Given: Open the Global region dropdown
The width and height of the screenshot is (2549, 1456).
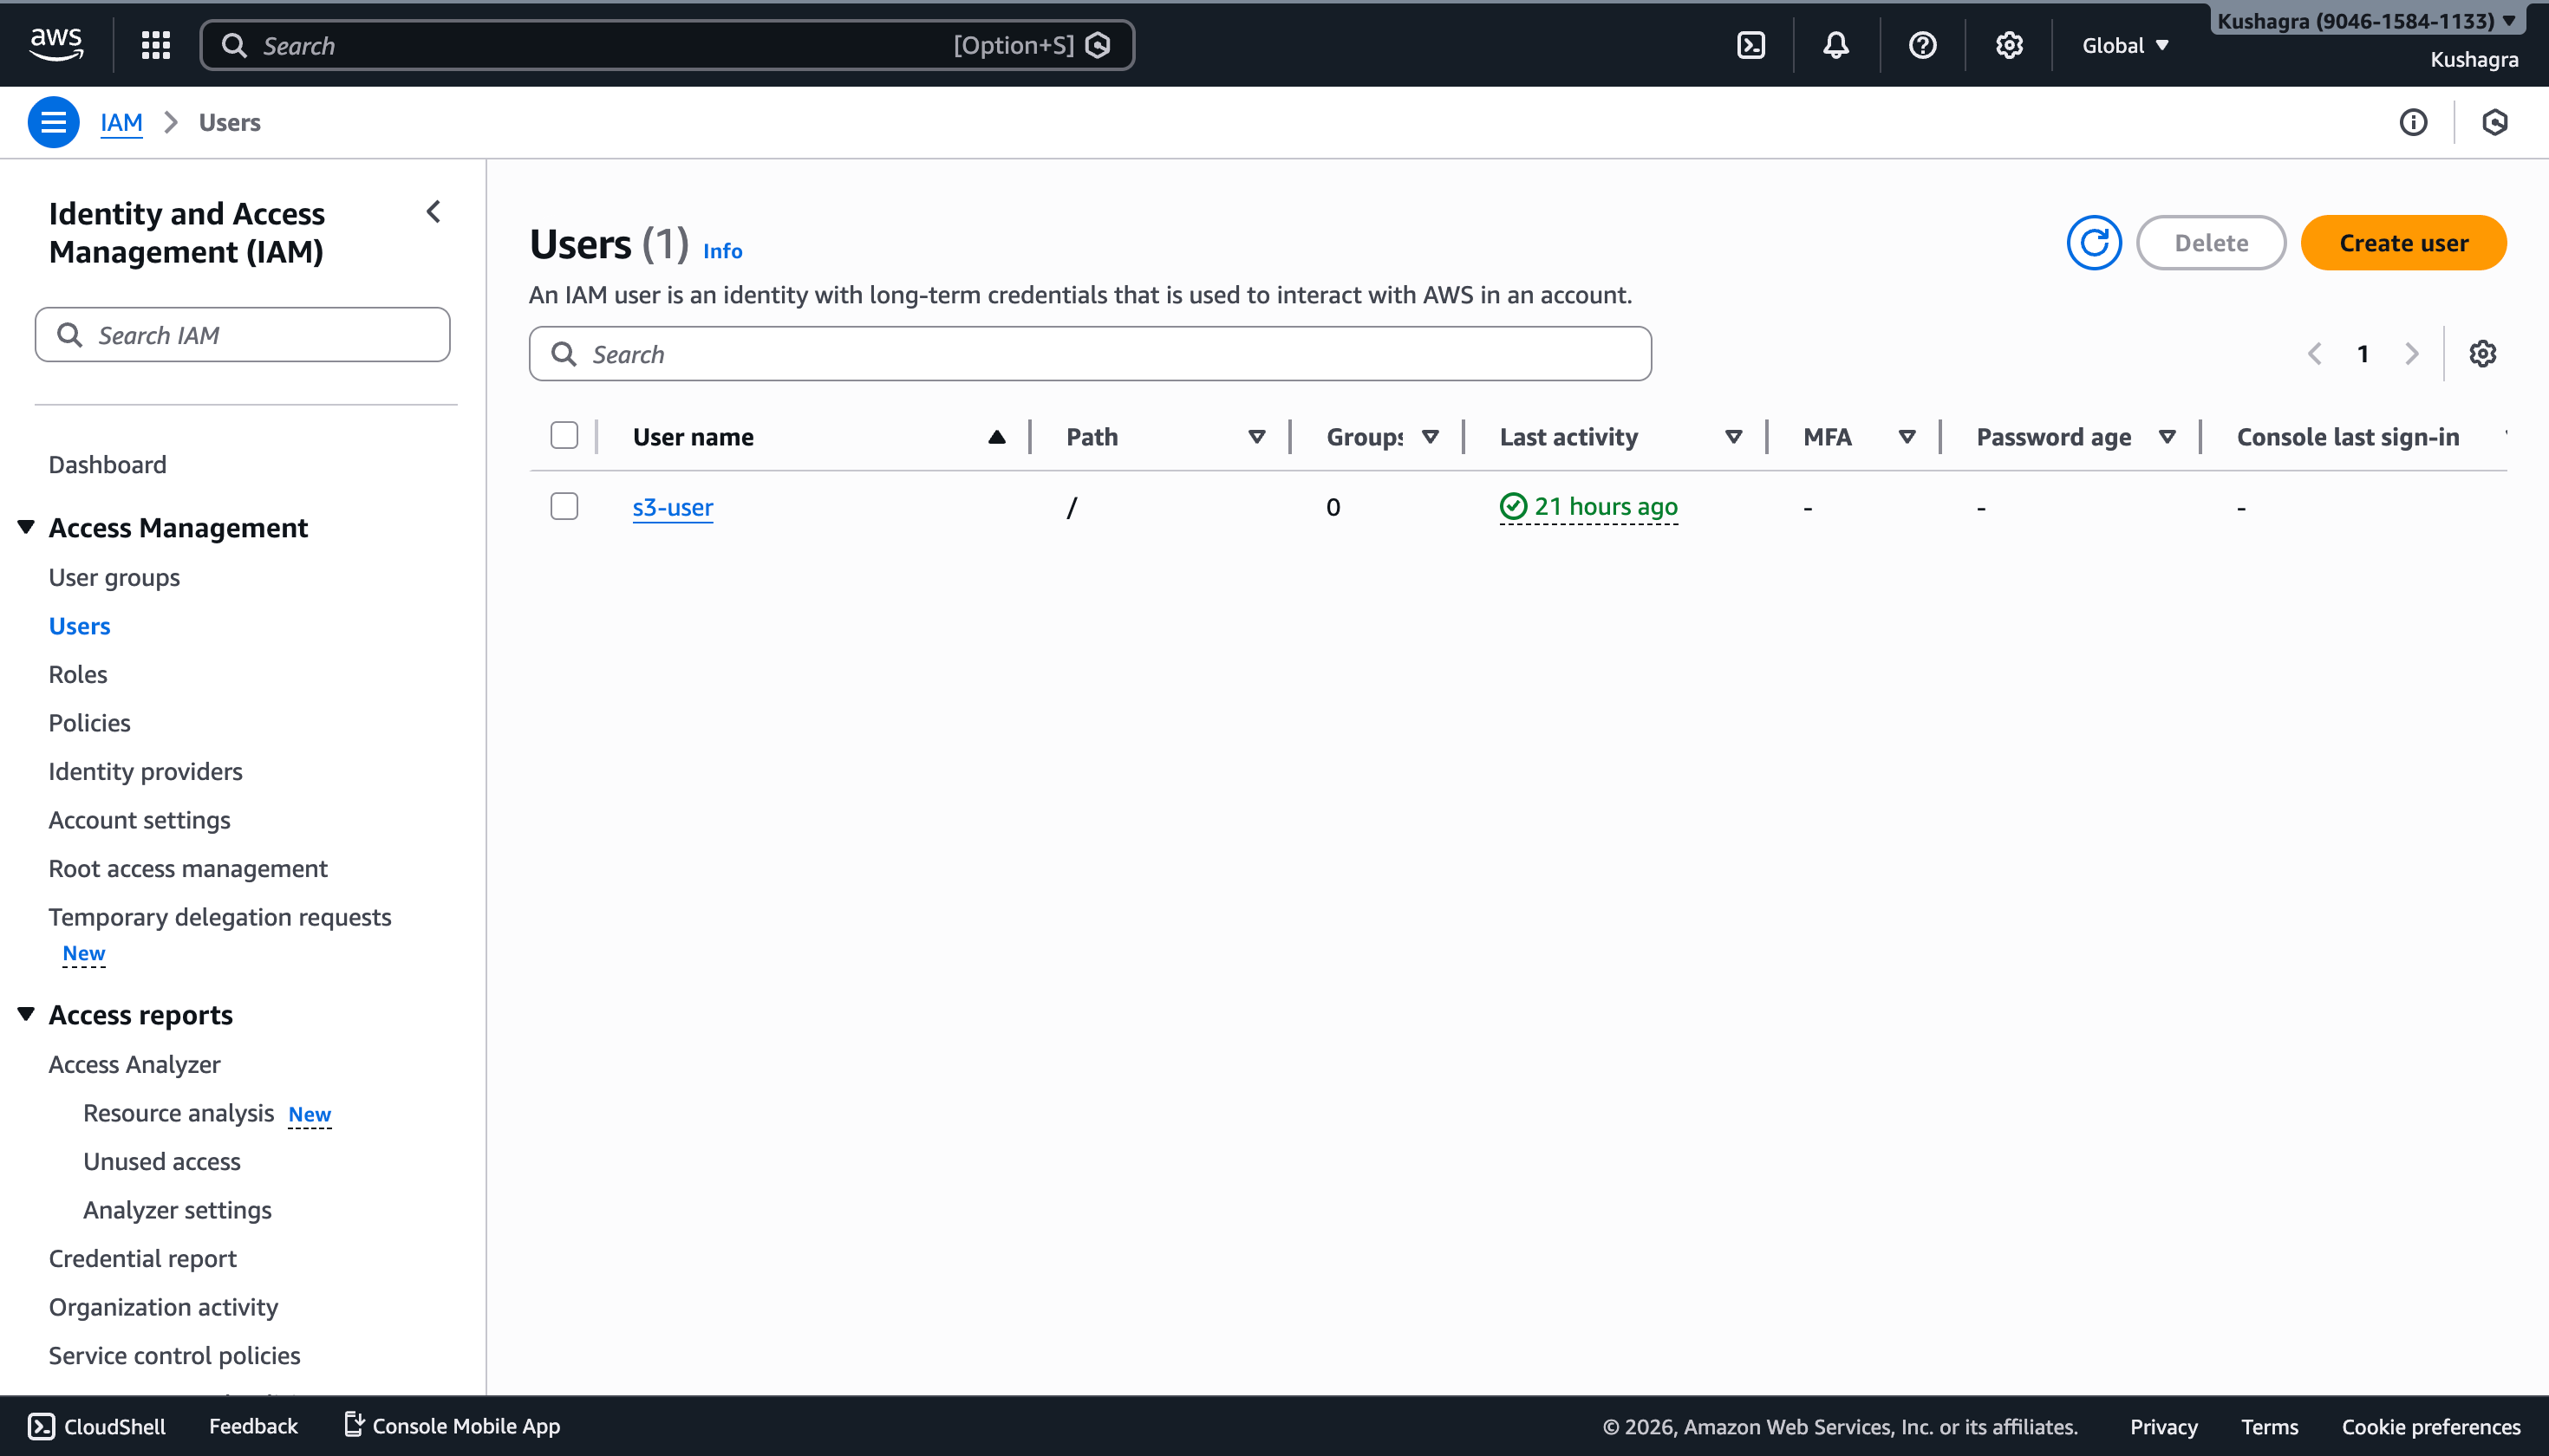Looking at the screenshot, I should tap(2125, 45).
